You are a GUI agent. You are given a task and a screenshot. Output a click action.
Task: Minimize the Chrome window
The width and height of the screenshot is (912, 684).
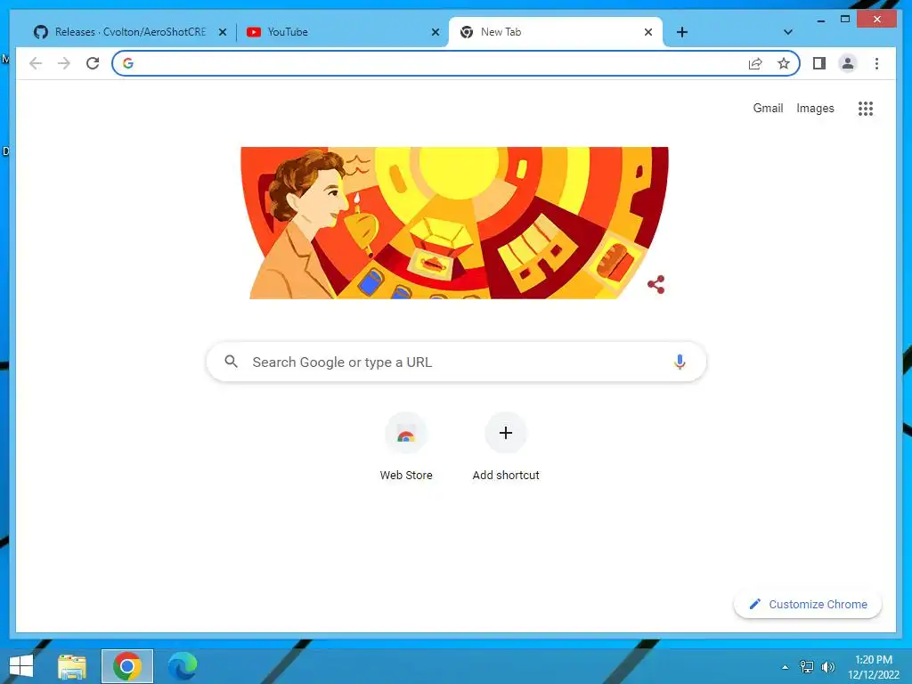pyautogui.click(x=820, y=20)
